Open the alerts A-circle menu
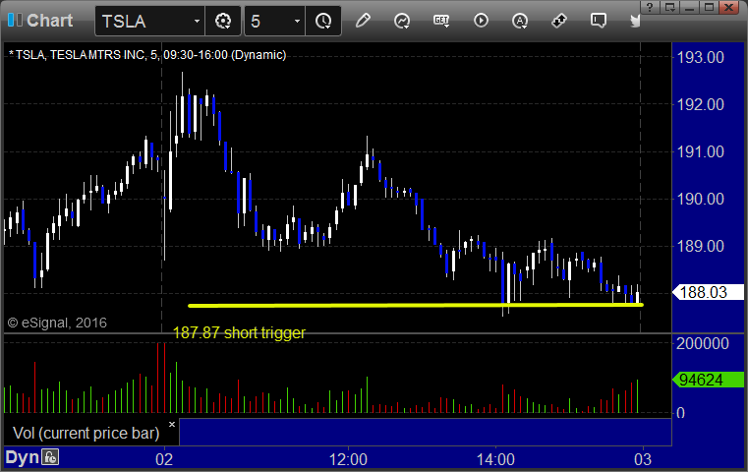 point(520,21)
